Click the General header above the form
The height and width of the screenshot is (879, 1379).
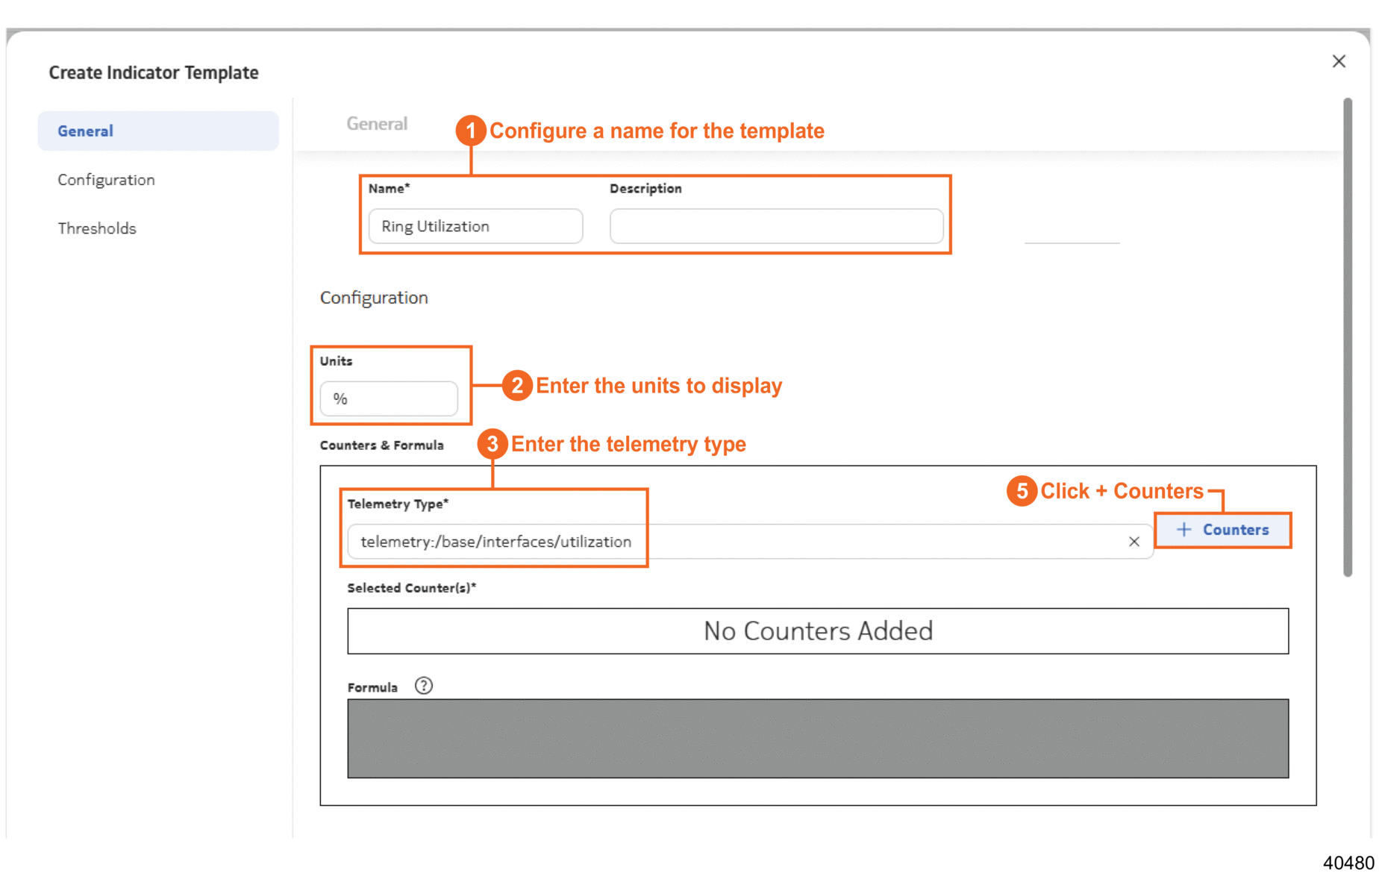pyautogui.click(x=377, y=124)
